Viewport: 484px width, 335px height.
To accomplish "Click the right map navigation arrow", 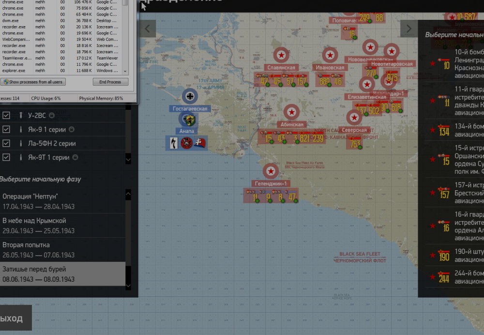I will pyautogui.click(x=408, y=29).
